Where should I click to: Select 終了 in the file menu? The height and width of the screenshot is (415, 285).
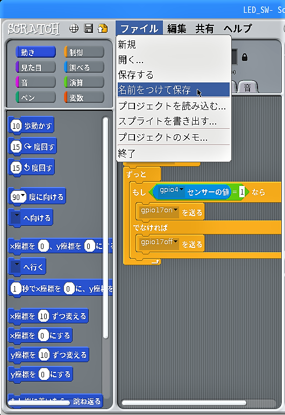[174, 153]
